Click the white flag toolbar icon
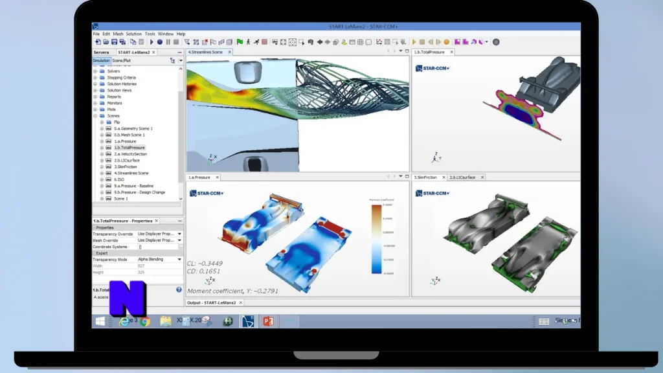The height and width of the screenshot is (373, 663). (213, 42)
